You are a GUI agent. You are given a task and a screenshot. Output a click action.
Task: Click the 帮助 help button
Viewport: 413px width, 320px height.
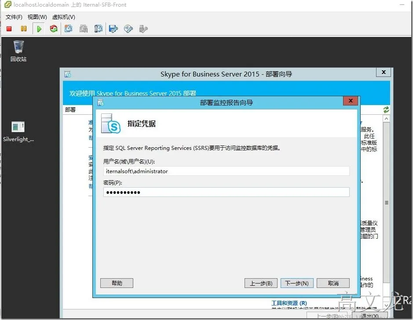click(117, 283)
